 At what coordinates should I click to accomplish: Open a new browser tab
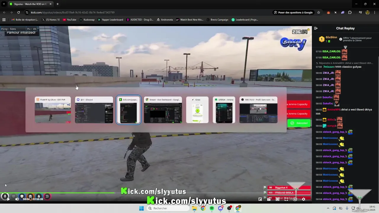[x=57, y=4]
